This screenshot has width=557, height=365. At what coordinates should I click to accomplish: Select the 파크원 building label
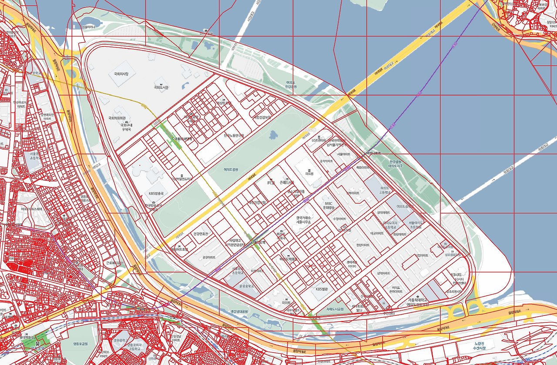(x=309, y=174)
